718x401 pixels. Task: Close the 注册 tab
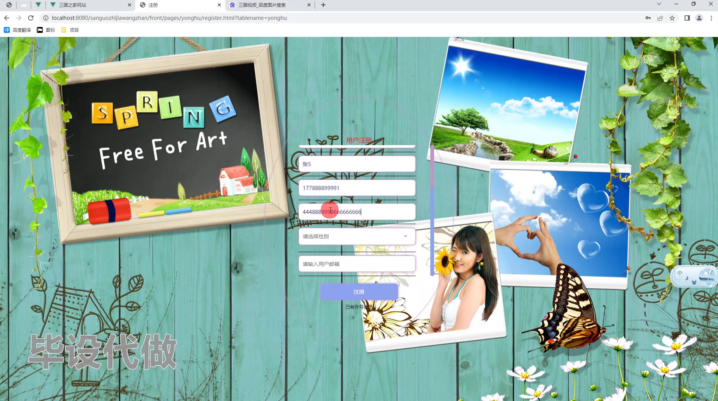(219, 5)
